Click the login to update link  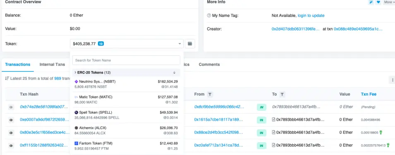[311, 16]
